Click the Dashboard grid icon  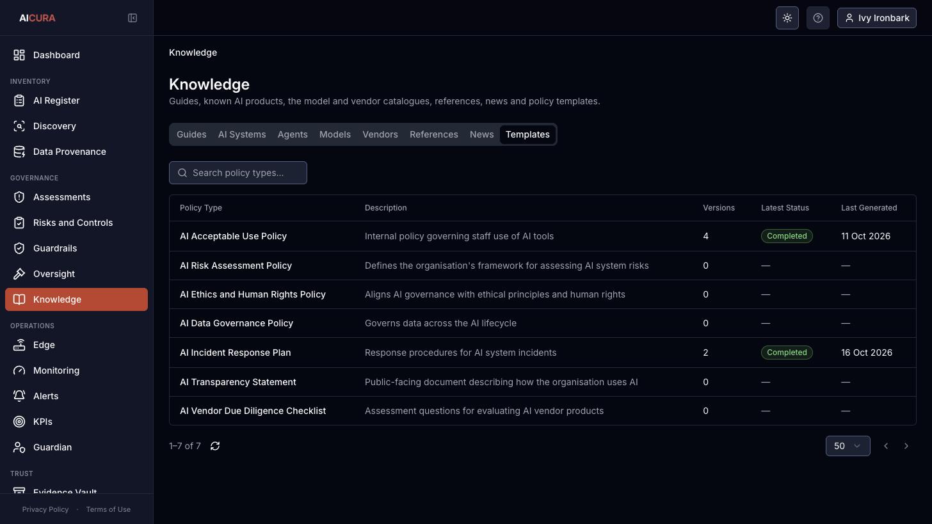tap(19, 55)
